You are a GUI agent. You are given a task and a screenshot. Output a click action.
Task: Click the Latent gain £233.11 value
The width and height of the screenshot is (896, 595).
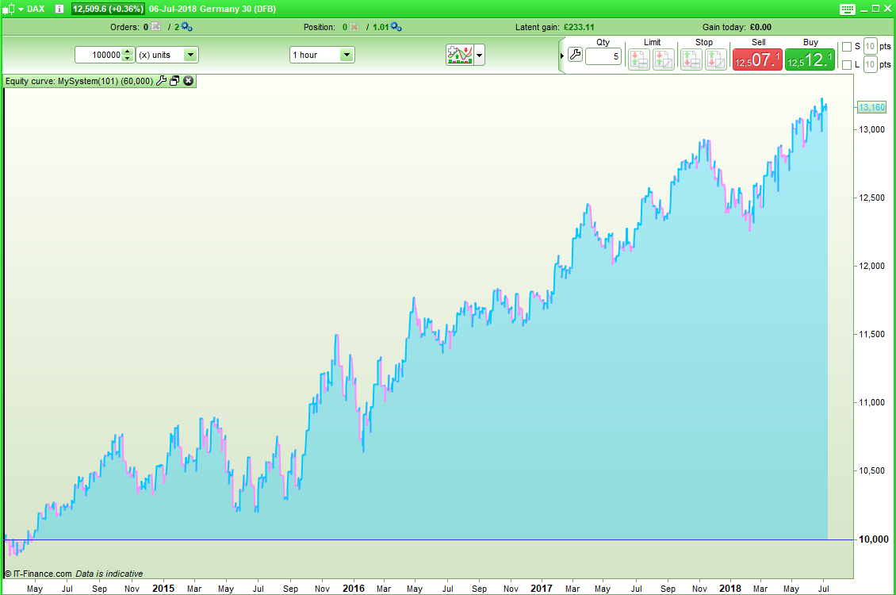tap(579, 27)
